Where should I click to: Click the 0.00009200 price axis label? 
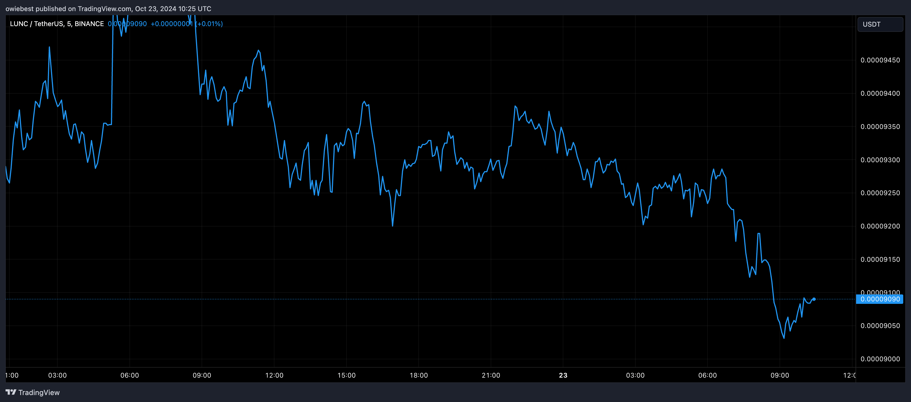point(880,226)
